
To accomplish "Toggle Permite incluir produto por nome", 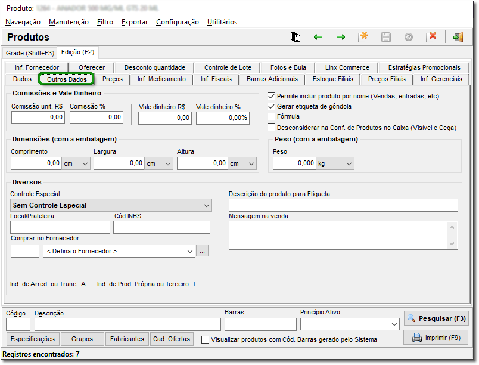I will click(272, 96).
